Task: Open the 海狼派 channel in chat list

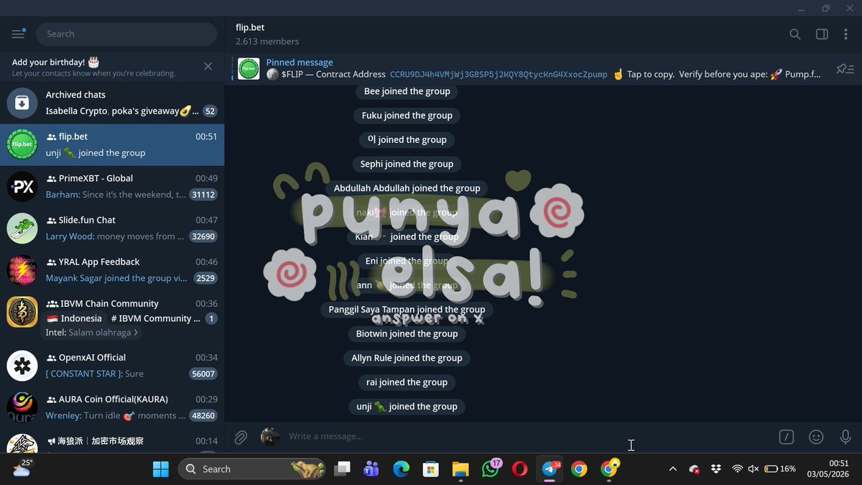Action: pyautogui.click(x=112, y=441)
